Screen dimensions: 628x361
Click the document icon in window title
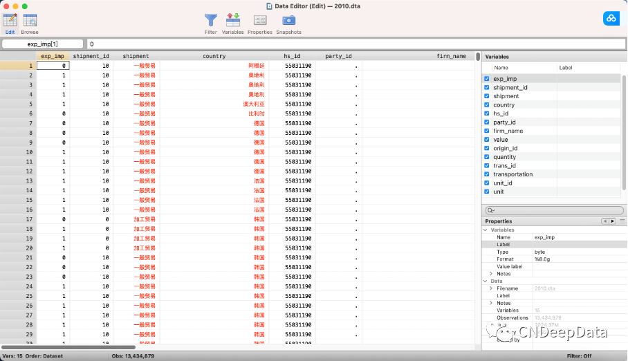click(269, 6)
